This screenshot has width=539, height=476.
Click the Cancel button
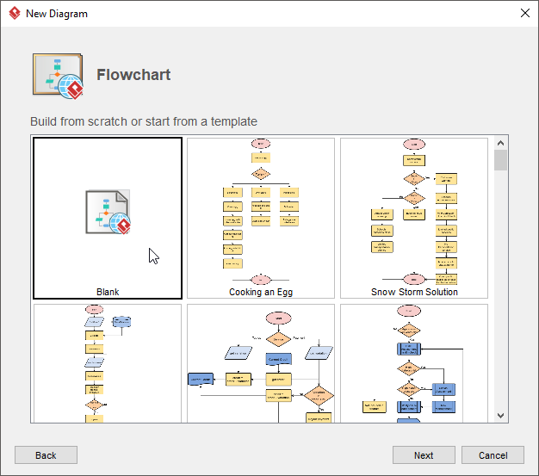493,455
